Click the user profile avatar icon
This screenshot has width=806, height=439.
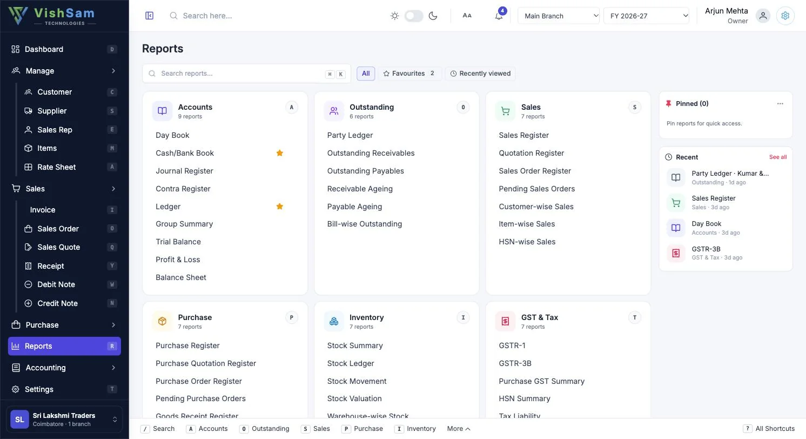pos(763,16)
